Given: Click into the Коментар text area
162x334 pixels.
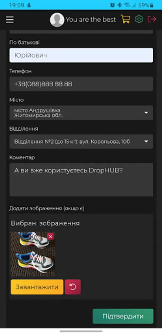Looking at the screenshot, I should point(81,180).
